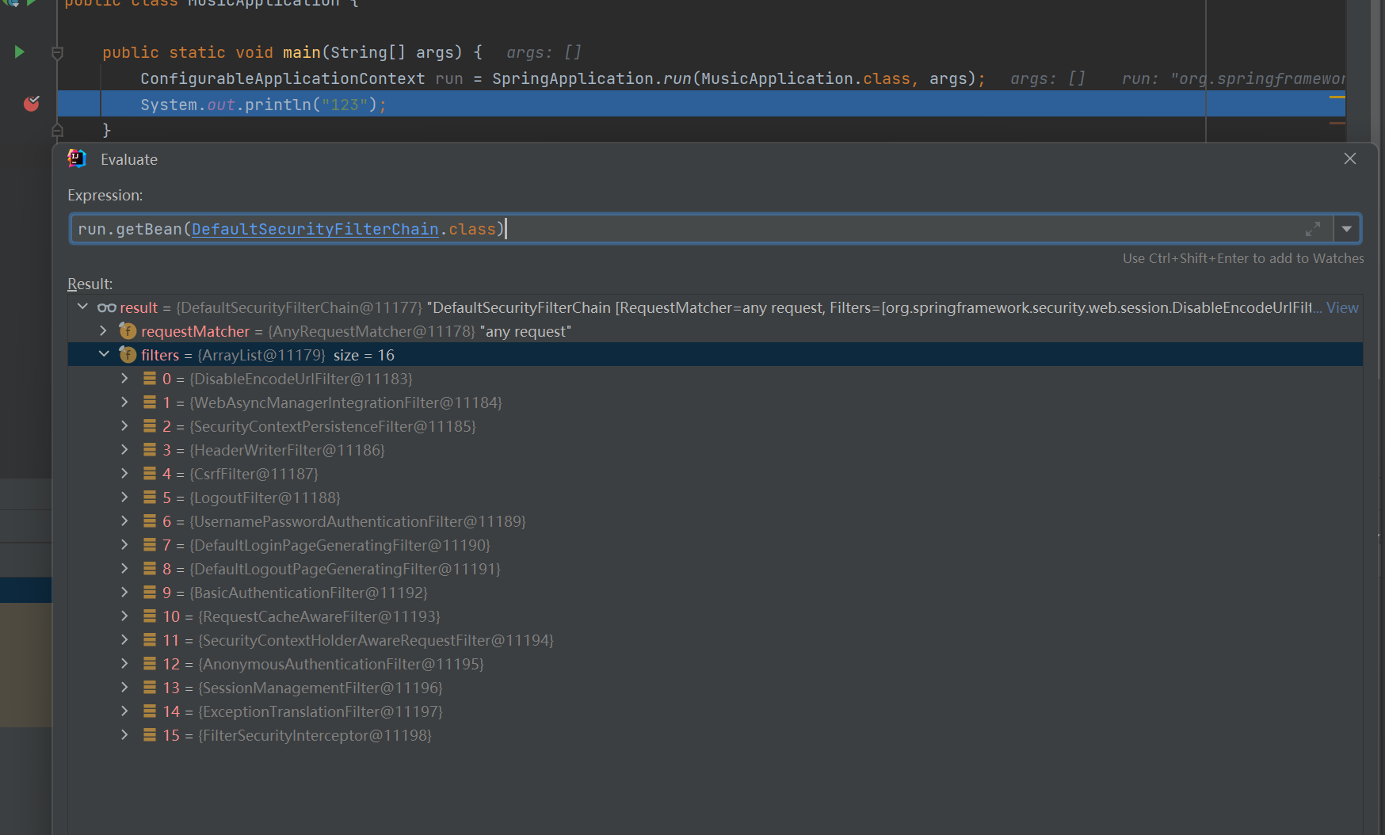The image size is (1385, 835).
Task: Collapse the result root node
Action: (x=82, y=307)
